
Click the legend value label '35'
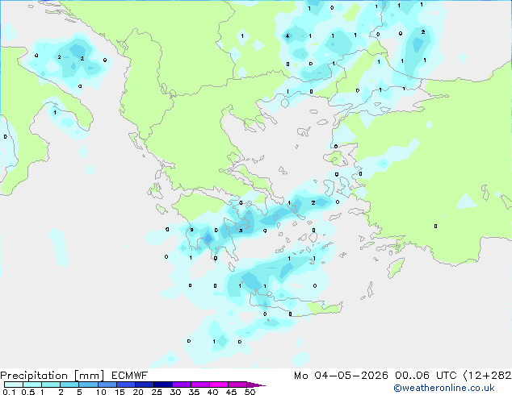click(195, 392)
